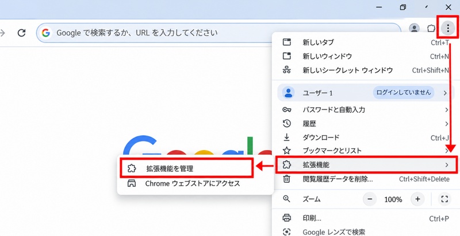The image size is (460, 236).
Task: Click the window icon beside 新しいウィンドウ
Action: 286,56
